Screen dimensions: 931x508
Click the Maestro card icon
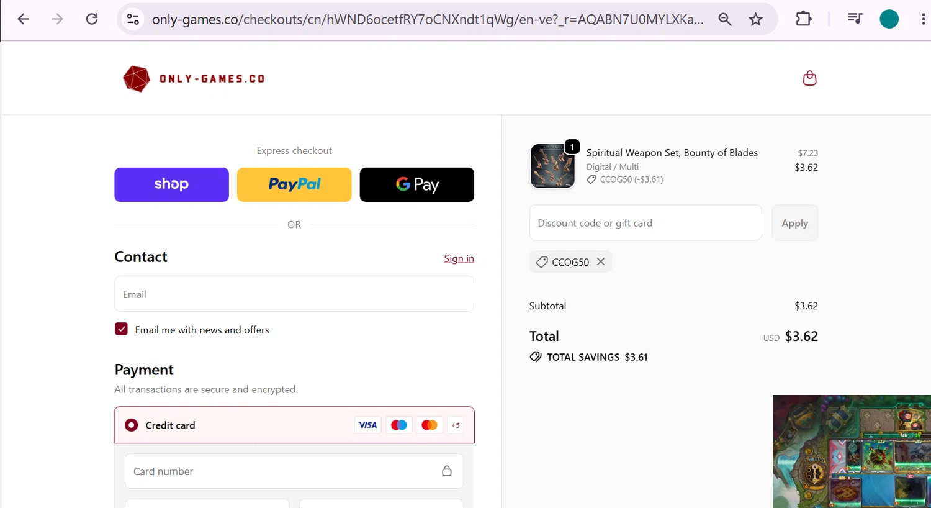coord(398,425)
